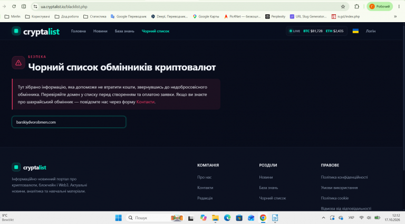Click the domain search field with barskiydvorobmen.com

click(69, 122)
